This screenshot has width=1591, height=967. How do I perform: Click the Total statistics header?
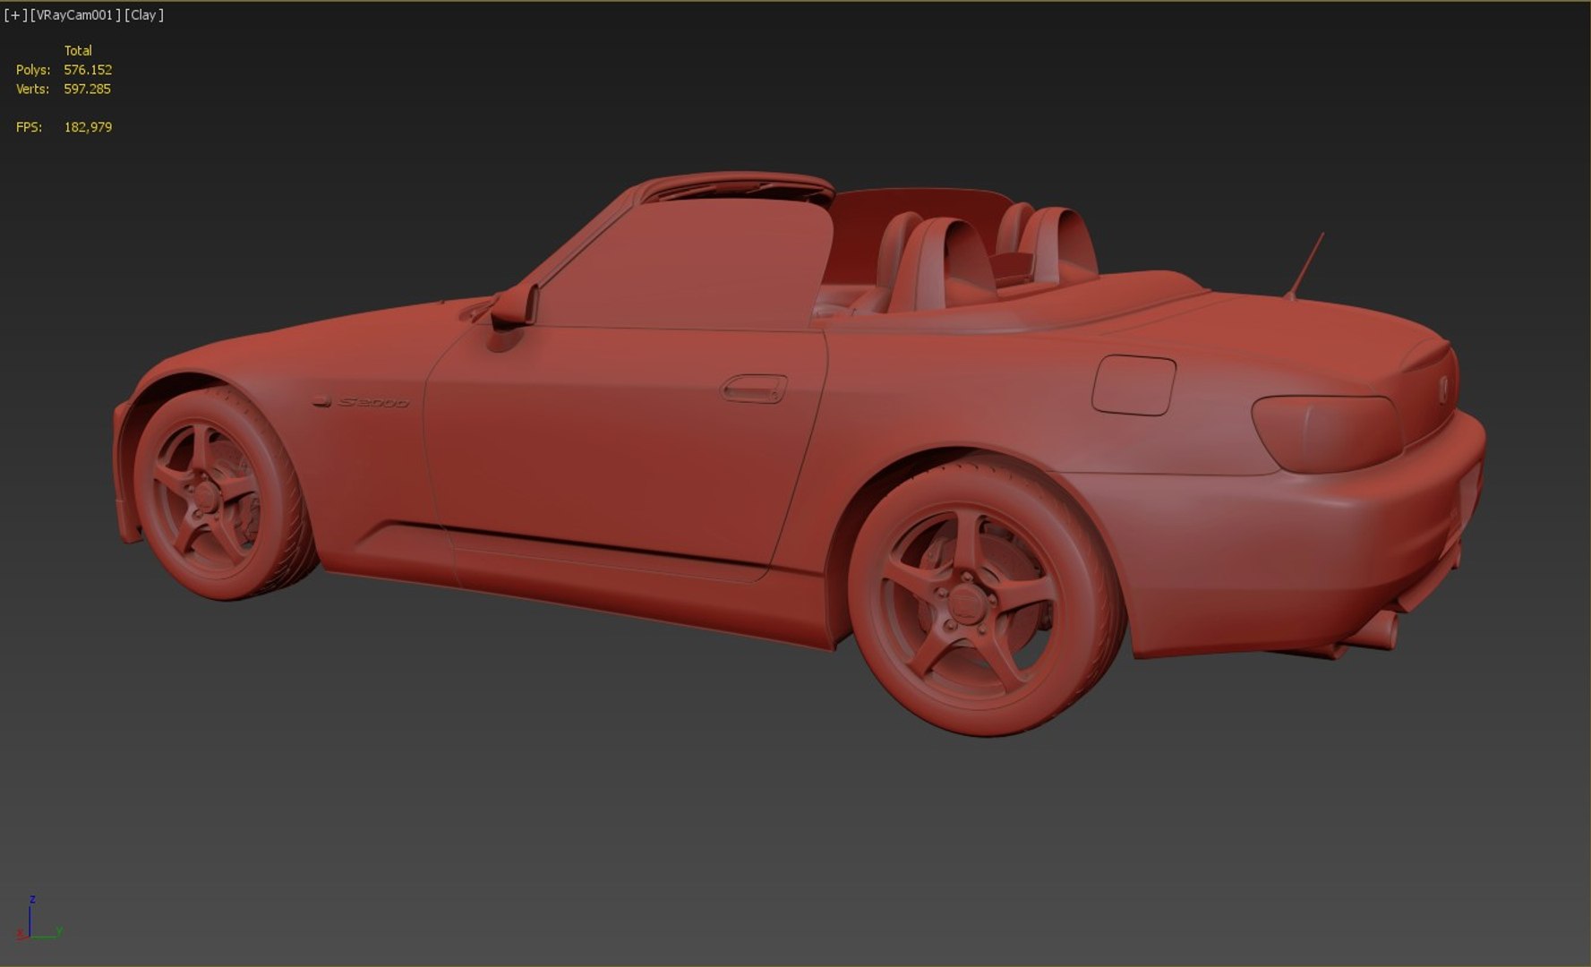click(x=78, y=50)
